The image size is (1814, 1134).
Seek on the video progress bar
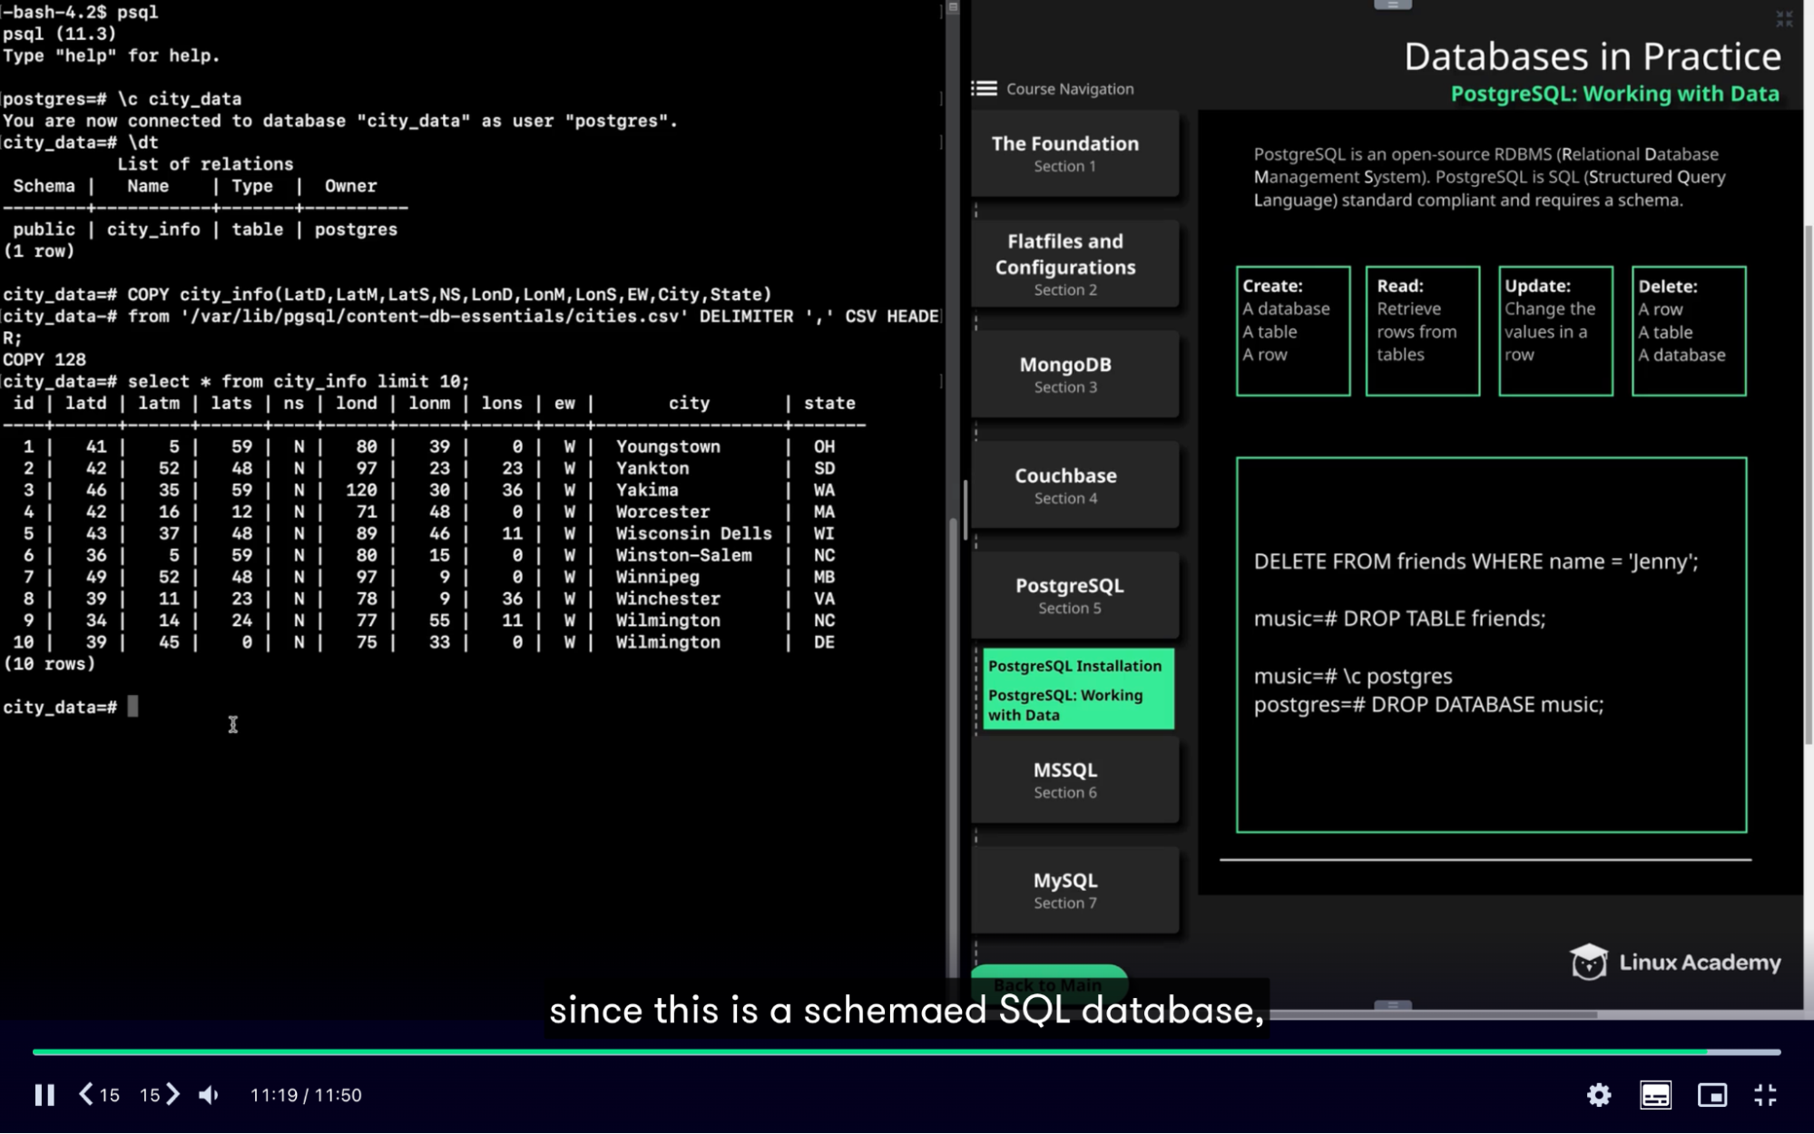pyautogui.click(x=907, y=1051)
